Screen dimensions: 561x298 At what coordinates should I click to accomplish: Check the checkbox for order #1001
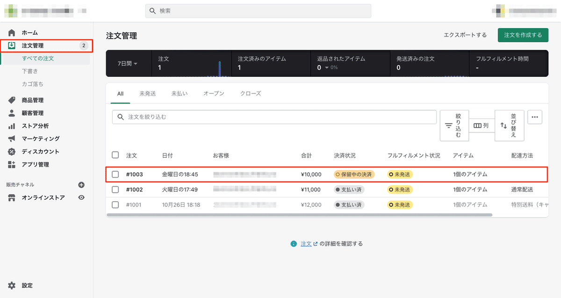[115, 205]
